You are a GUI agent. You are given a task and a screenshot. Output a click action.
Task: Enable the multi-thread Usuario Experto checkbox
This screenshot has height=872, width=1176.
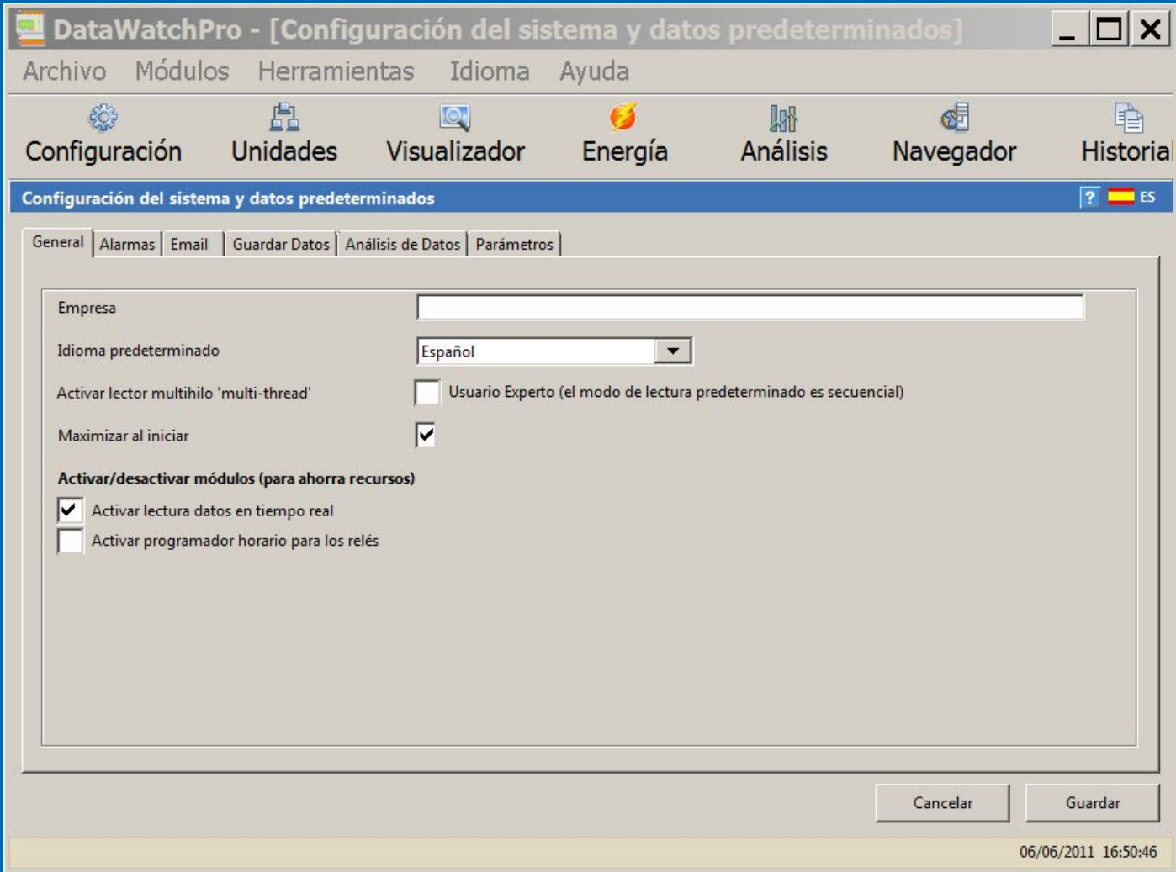point(427,393)
